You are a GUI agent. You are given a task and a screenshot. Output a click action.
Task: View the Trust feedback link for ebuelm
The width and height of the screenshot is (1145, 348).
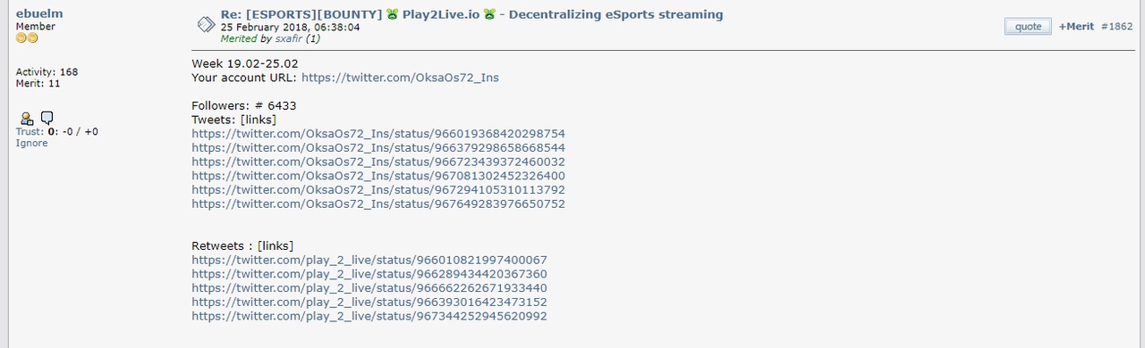[30, 131]
